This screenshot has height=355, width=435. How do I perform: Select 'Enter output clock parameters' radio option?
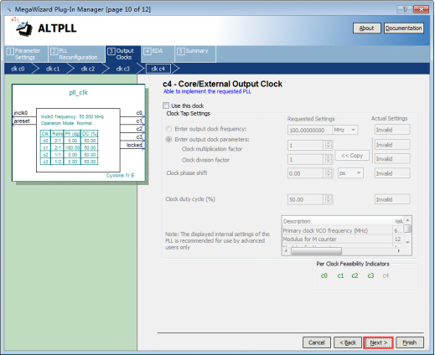[x=168, y=139]
